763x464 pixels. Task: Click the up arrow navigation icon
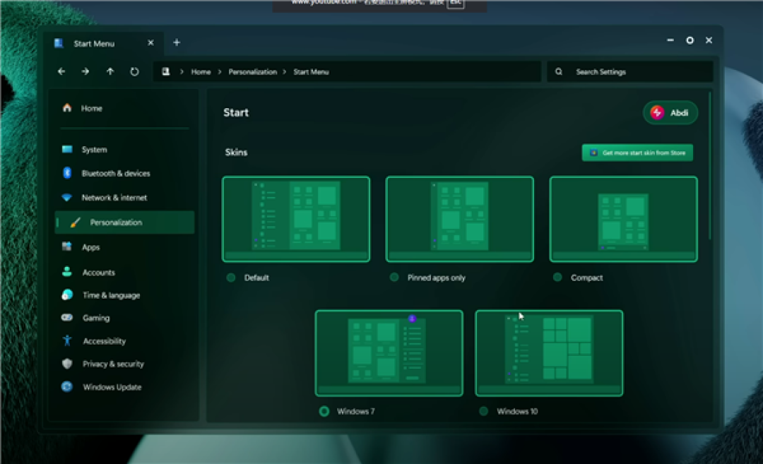click(110, 71)
